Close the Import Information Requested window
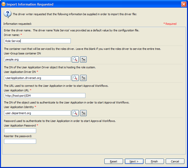Viewport: 188px width, 168px height. pyautogui.click(x=184, y=4)
